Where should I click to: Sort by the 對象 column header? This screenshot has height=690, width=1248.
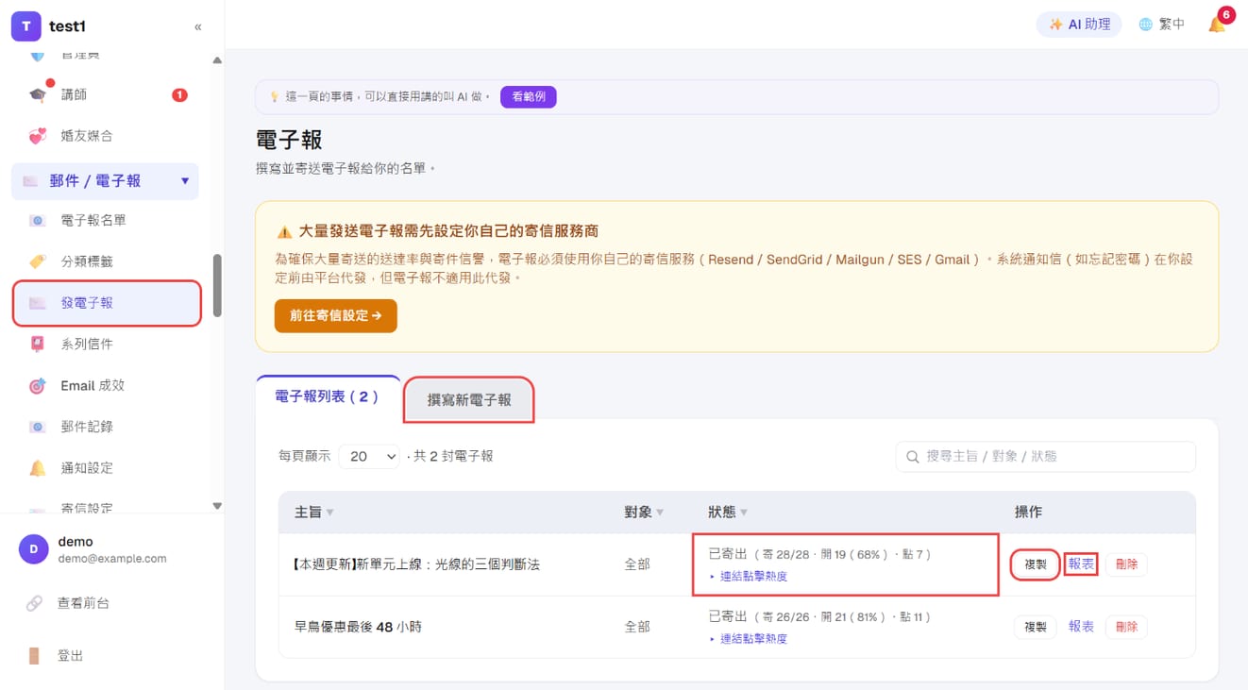pos(644,513)
